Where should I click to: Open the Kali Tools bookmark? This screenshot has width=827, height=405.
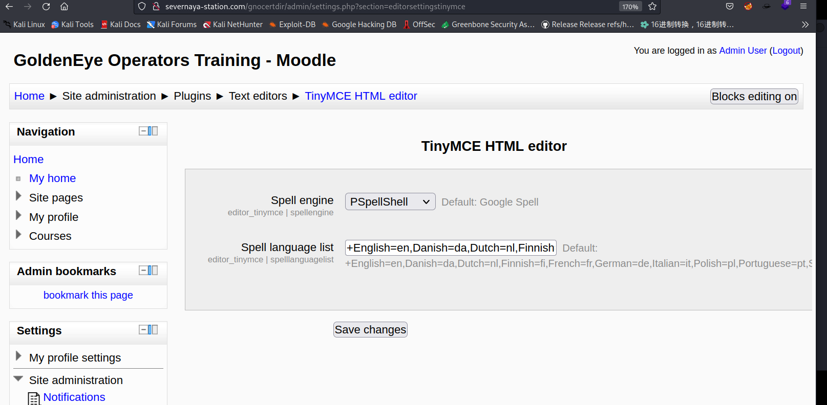point(72,25)
